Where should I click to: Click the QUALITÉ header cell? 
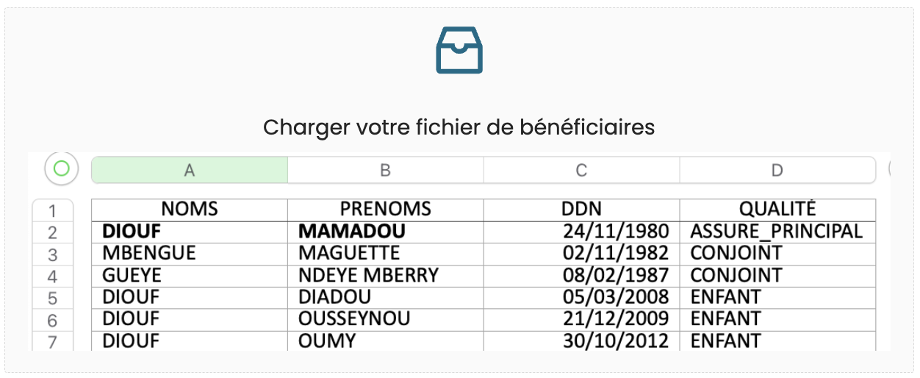click(x=777, y=209)
